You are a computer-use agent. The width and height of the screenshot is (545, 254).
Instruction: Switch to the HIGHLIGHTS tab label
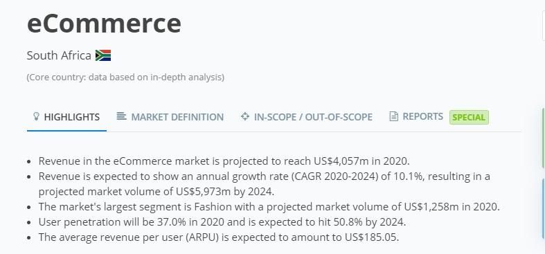71,117
